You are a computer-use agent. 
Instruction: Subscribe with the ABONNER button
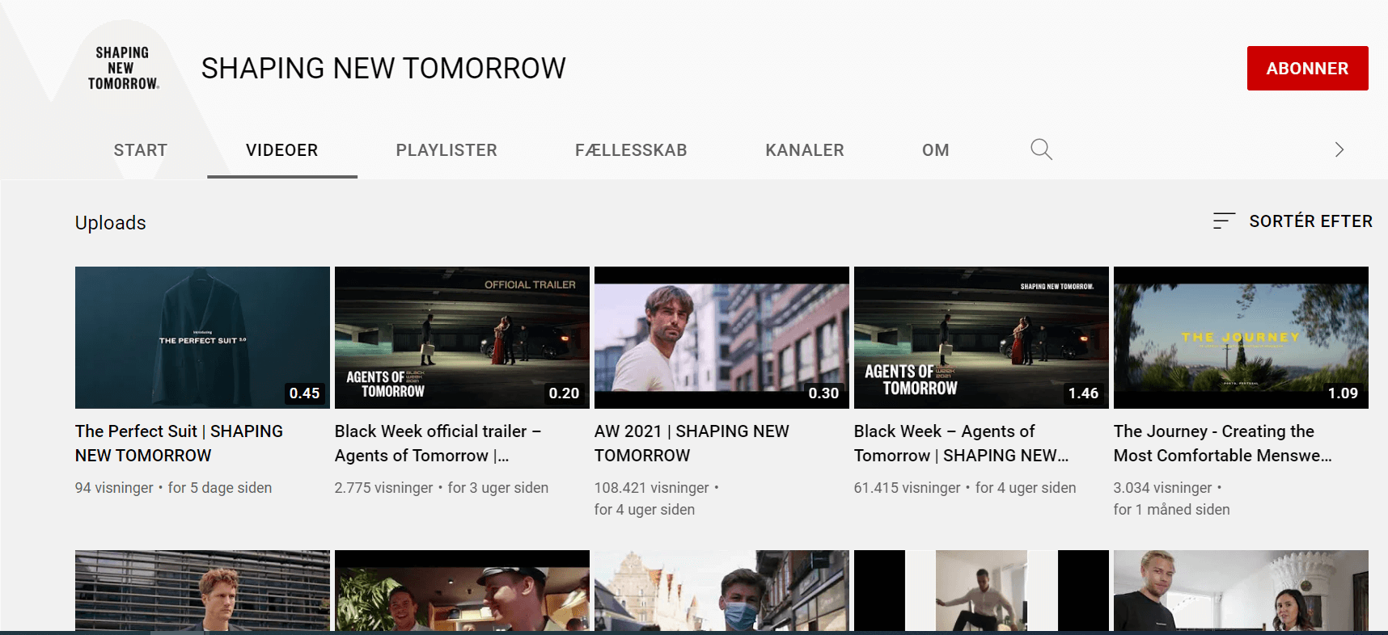pos(1307,68)
